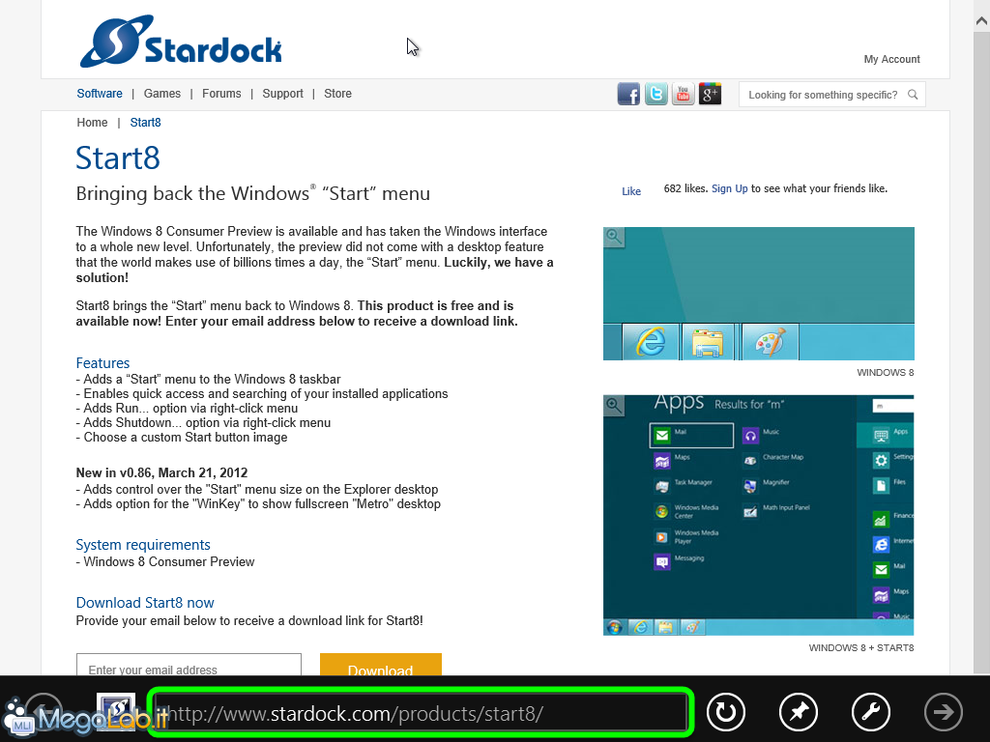The width and height of the screenshot is (990, 742).
Task: Open Stardock's Facebook page icon
Action: [628, 94]
